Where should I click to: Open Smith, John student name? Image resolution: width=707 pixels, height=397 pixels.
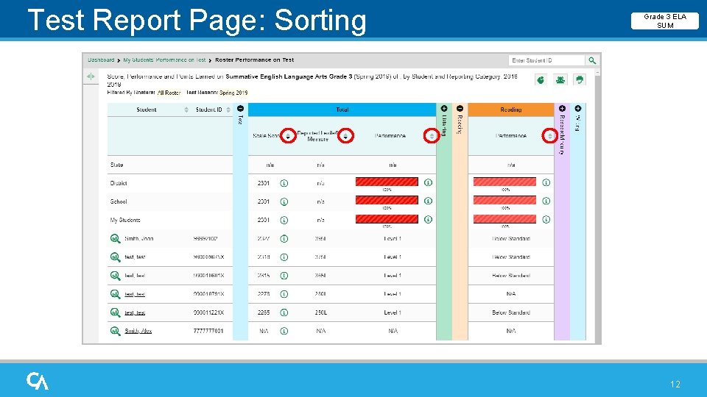139,238
